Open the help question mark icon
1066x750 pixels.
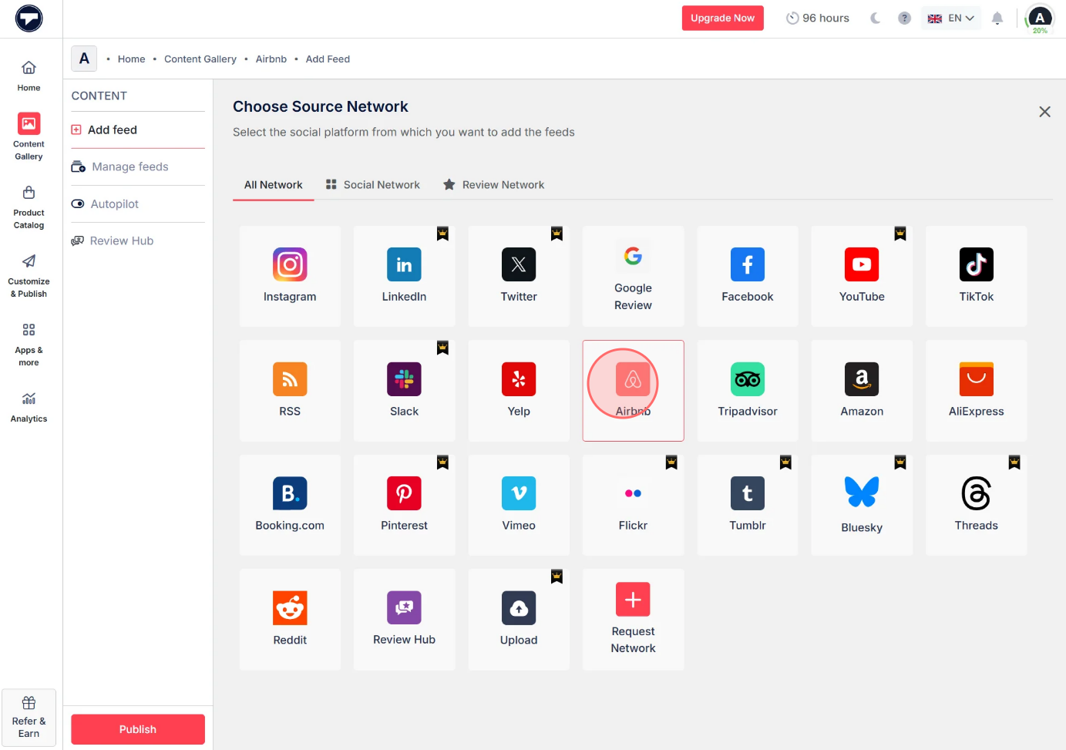click(905, 18)
